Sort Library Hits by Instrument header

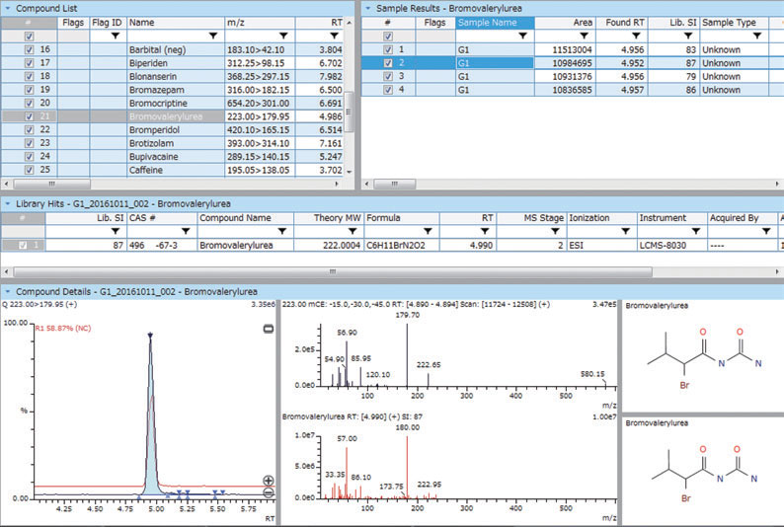(672, 218)
